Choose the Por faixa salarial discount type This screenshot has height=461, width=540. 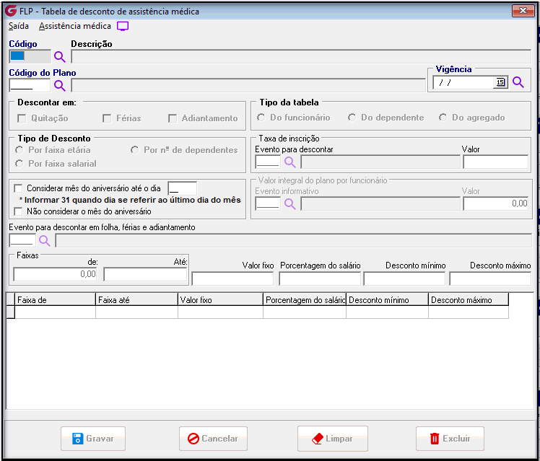tap(19, 164)
